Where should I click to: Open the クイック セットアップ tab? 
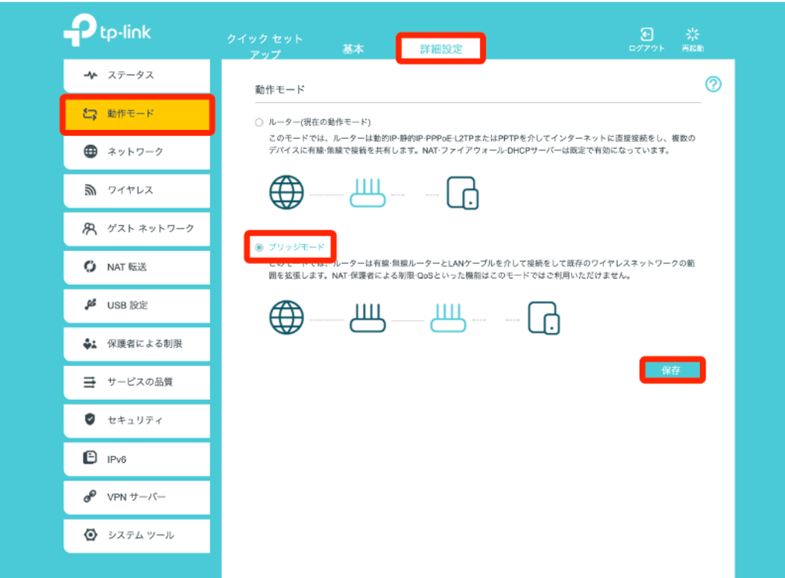click(263, 42)
